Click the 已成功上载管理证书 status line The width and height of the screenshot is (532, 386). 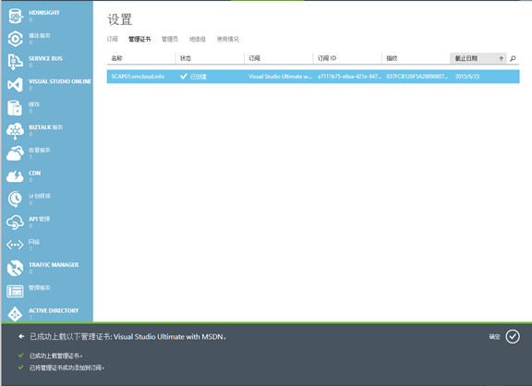coord(56,356)
